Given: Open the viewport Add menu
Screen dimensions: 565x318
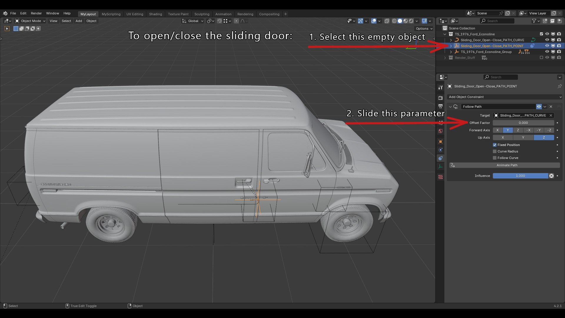Looking at the screenshot, I should pos(79,21).
